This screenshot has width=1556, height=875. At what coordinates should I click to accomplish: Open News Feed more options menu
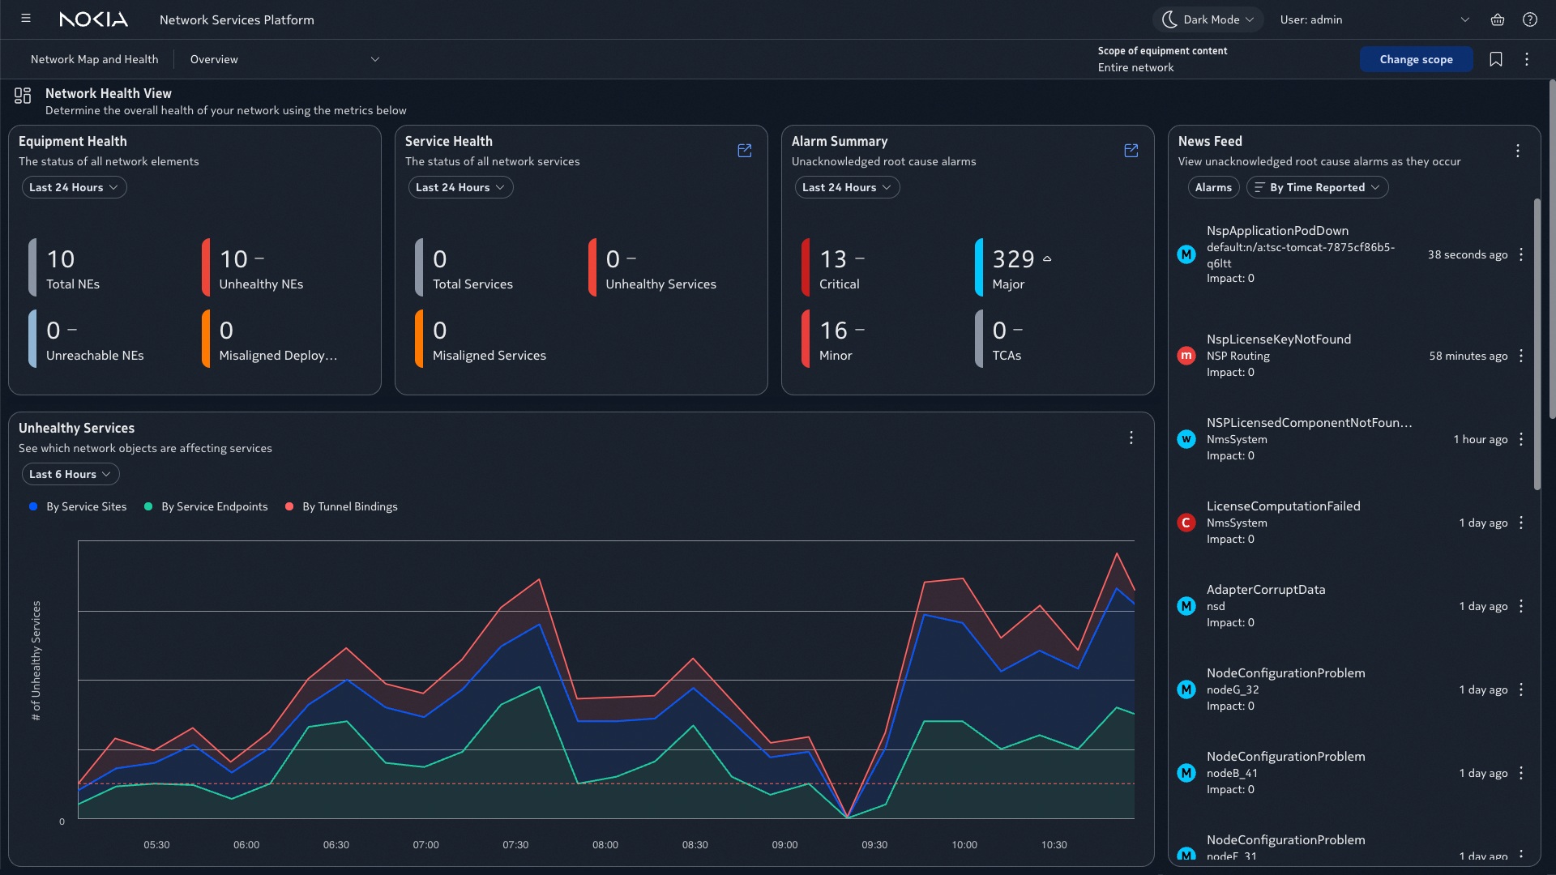click(x=1518, y=151)
